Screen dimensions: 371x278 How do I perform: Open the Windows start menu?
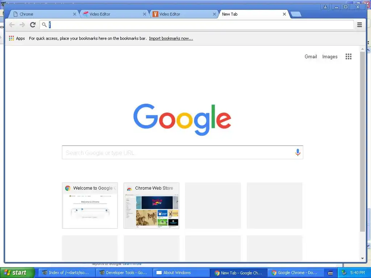17,273
